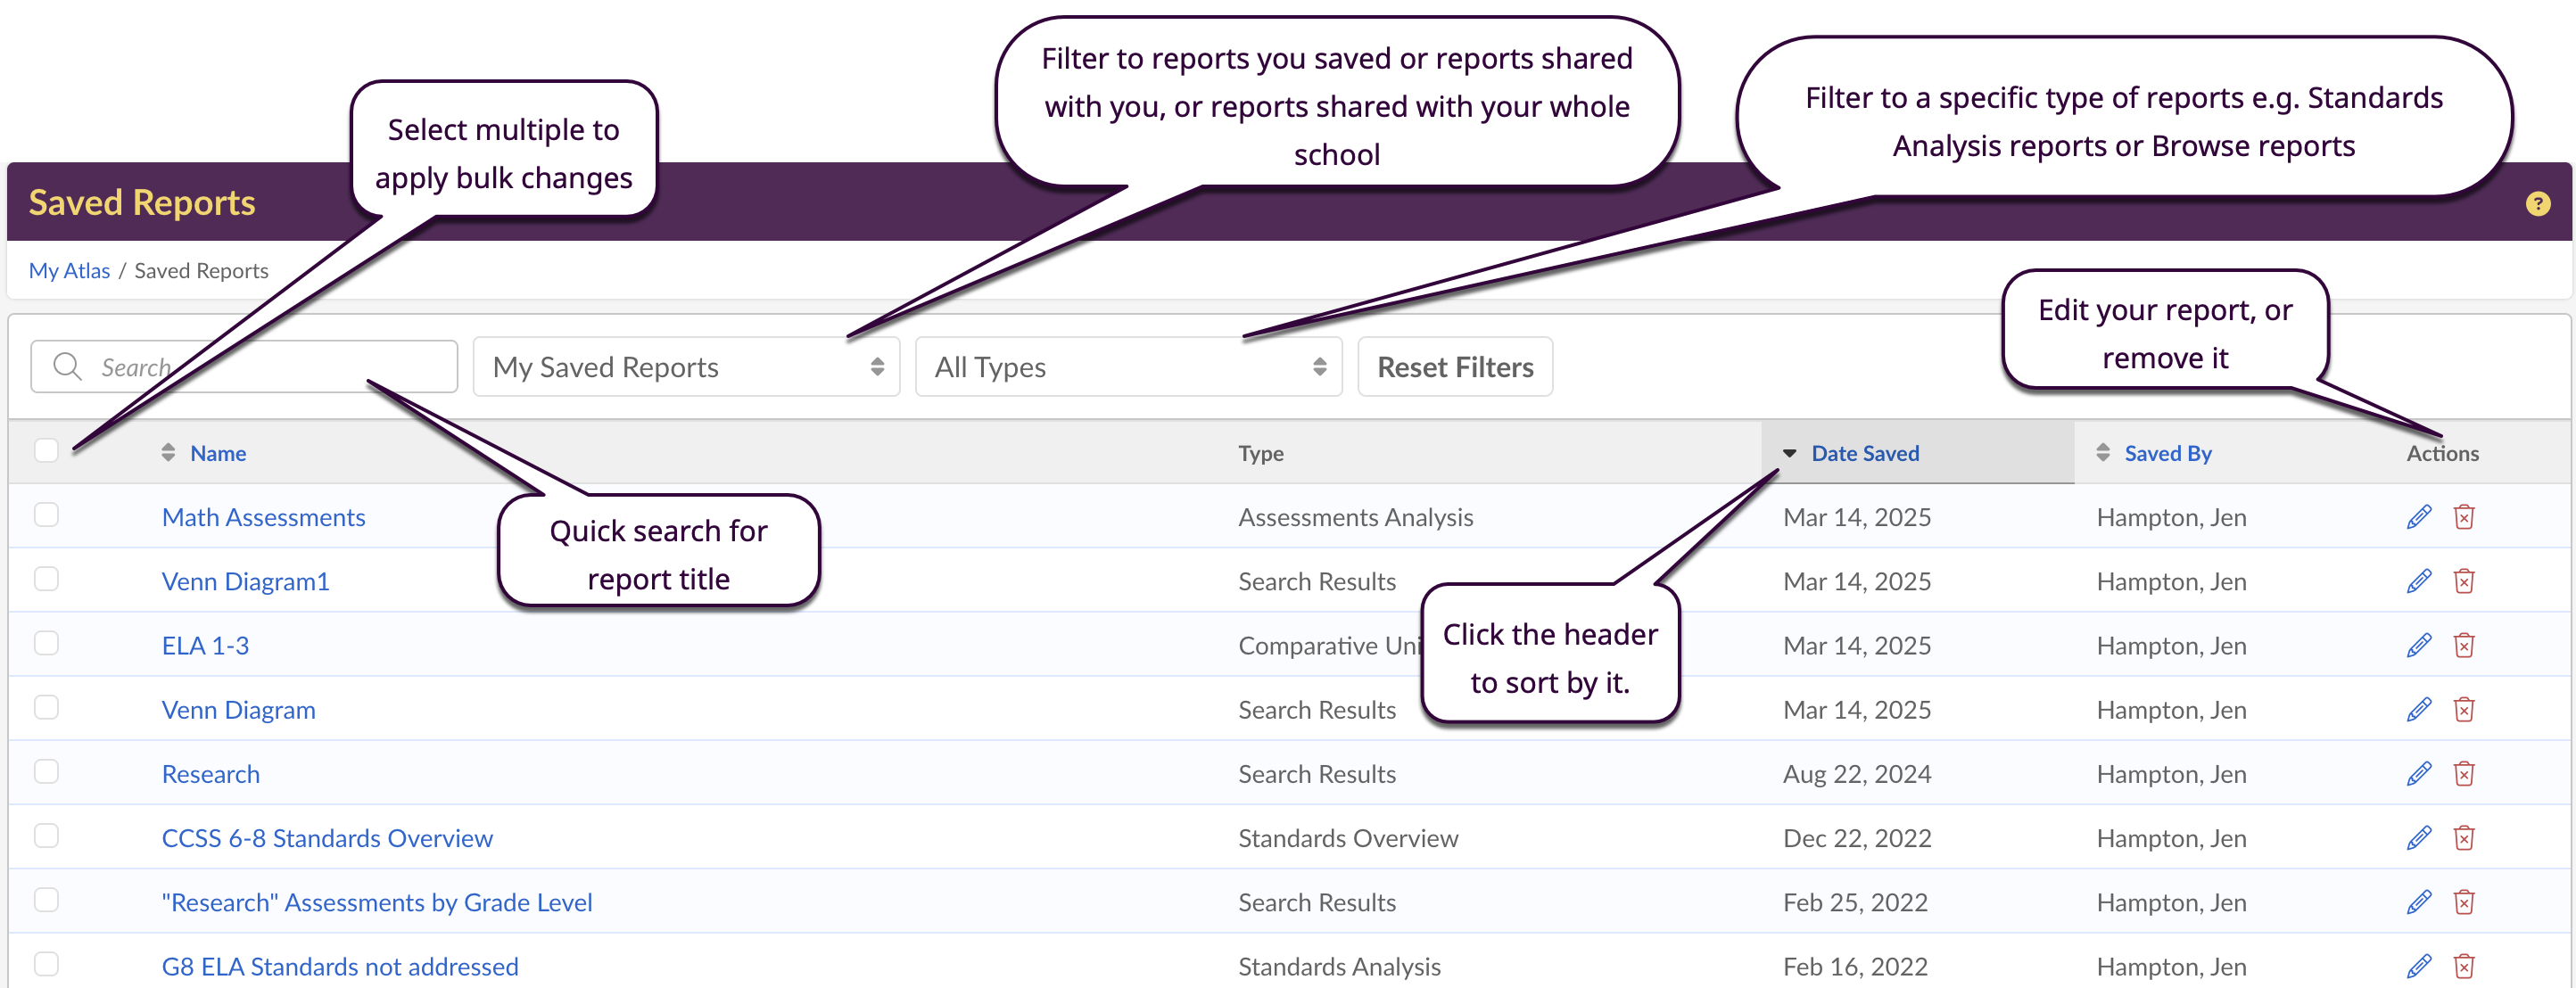2576x988 pixels.
Task: Go to My Atlas breadcrumb link
Action: [69, 271]
